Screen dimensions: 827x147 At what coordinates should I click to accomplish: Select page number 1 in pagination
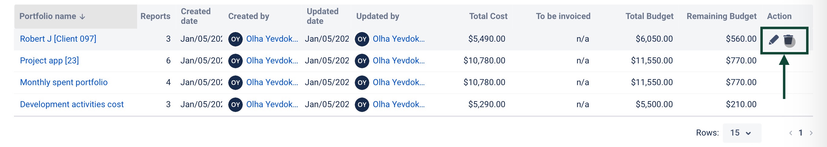[x=801, y=133]
